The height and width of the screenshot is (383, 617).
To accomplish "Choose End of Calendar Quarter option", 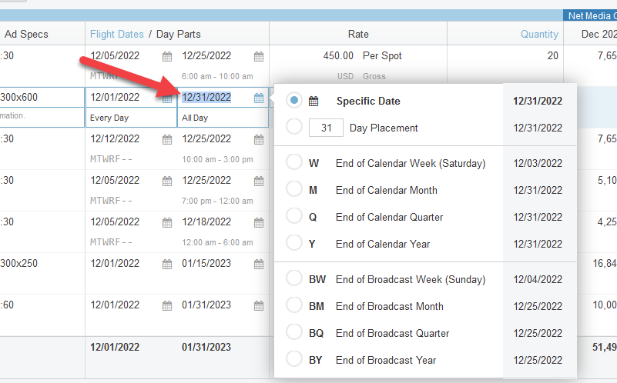I will pyautogui.click(x=294, y=217).
